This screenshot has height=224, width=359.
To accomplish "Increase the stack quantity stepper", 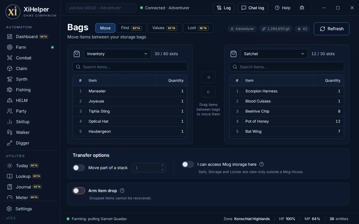I will pyautogui.click(x=162, y=165).
